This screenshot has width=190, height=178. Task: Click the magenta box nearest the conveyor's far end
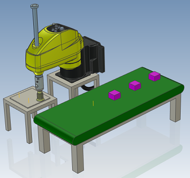[x=154, y=76]
